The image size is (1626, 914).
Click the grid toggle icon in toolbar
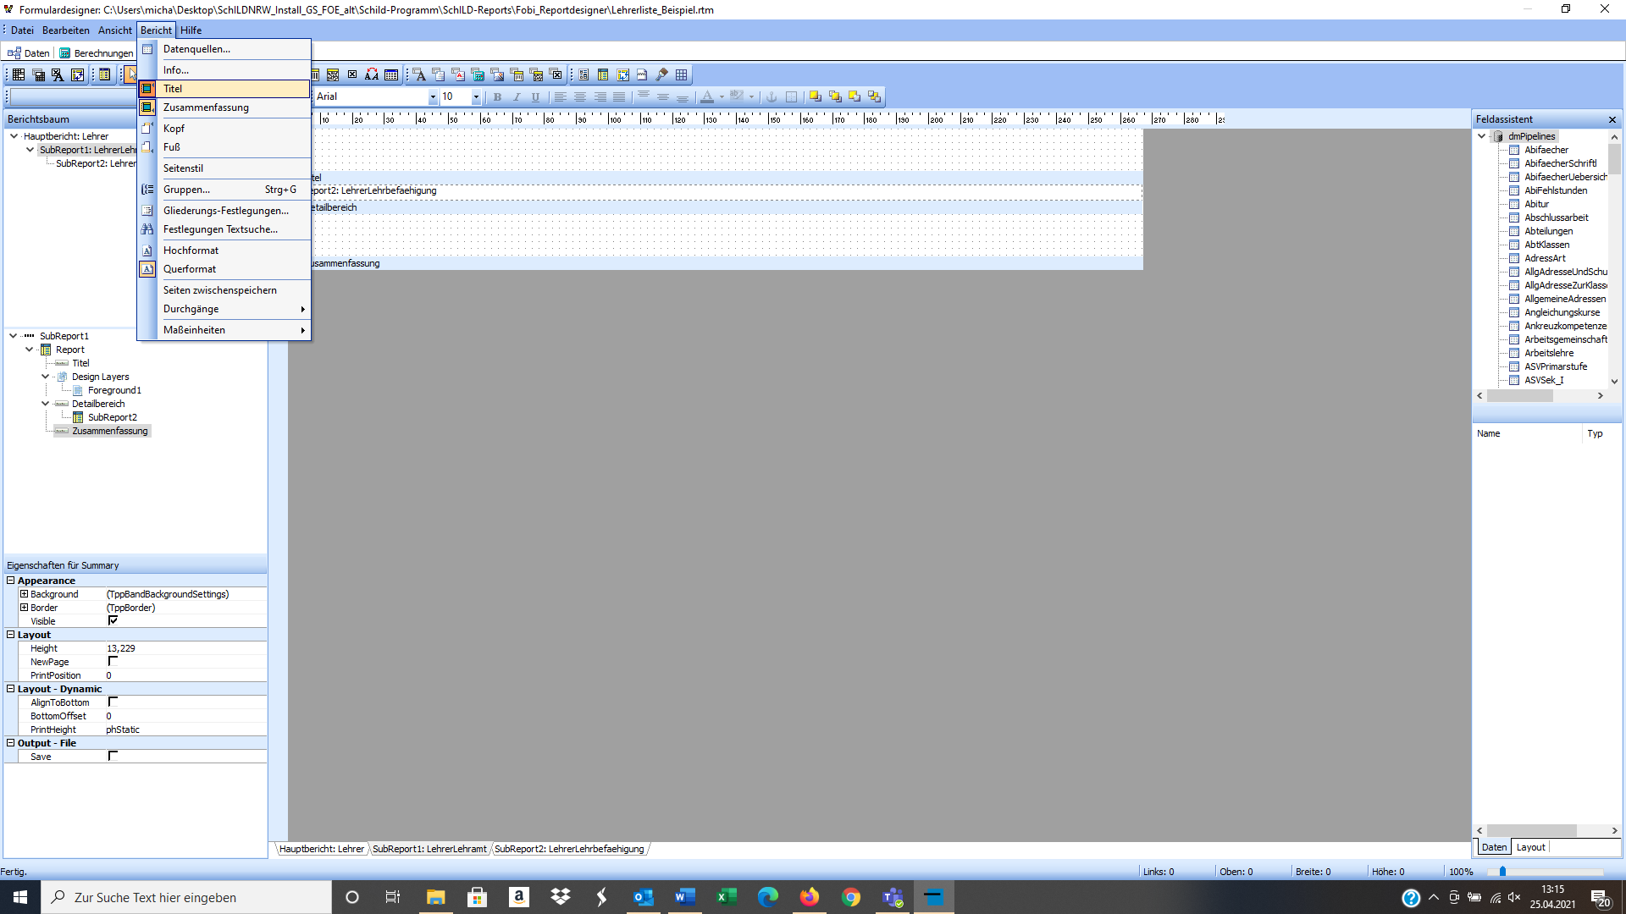point(682,75)
